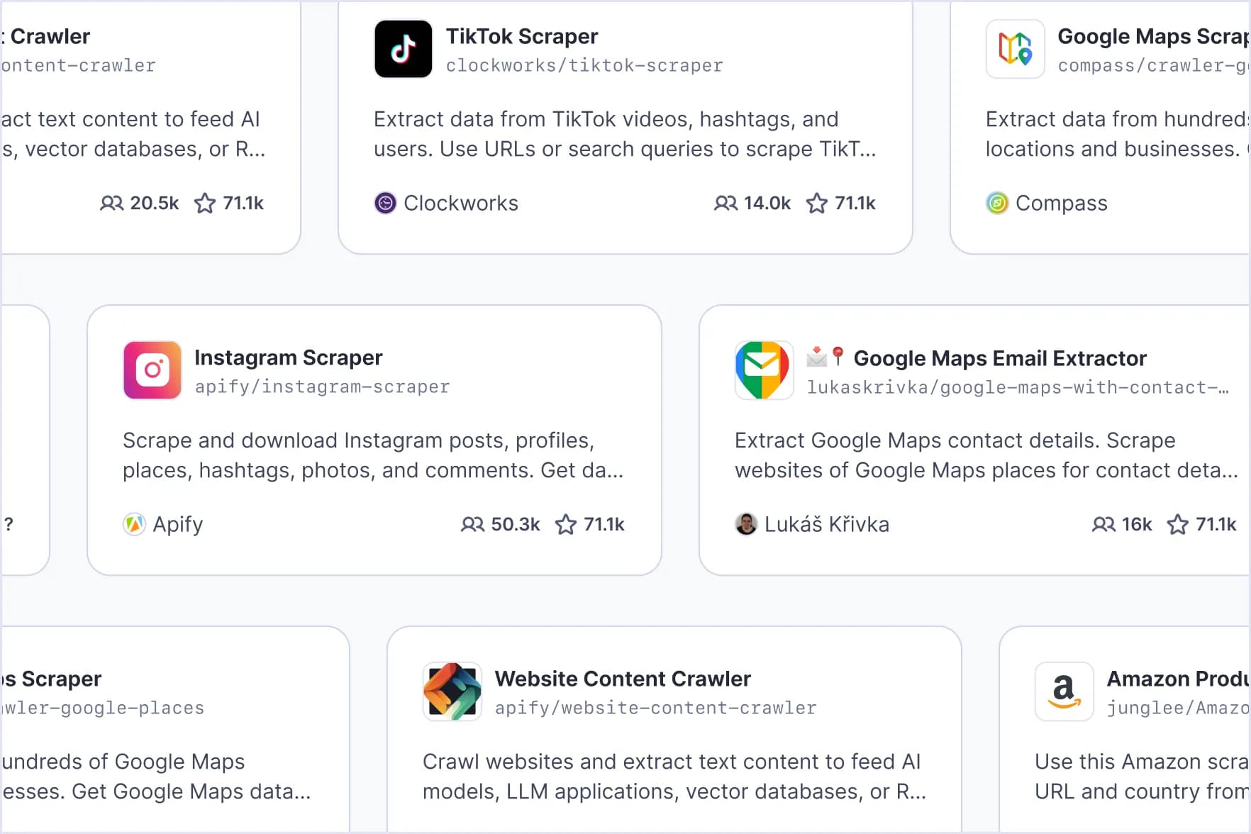Click the apify/instagram-scraper path text
The height and width of the screenshot is (834, 1251).
(322, 387)
